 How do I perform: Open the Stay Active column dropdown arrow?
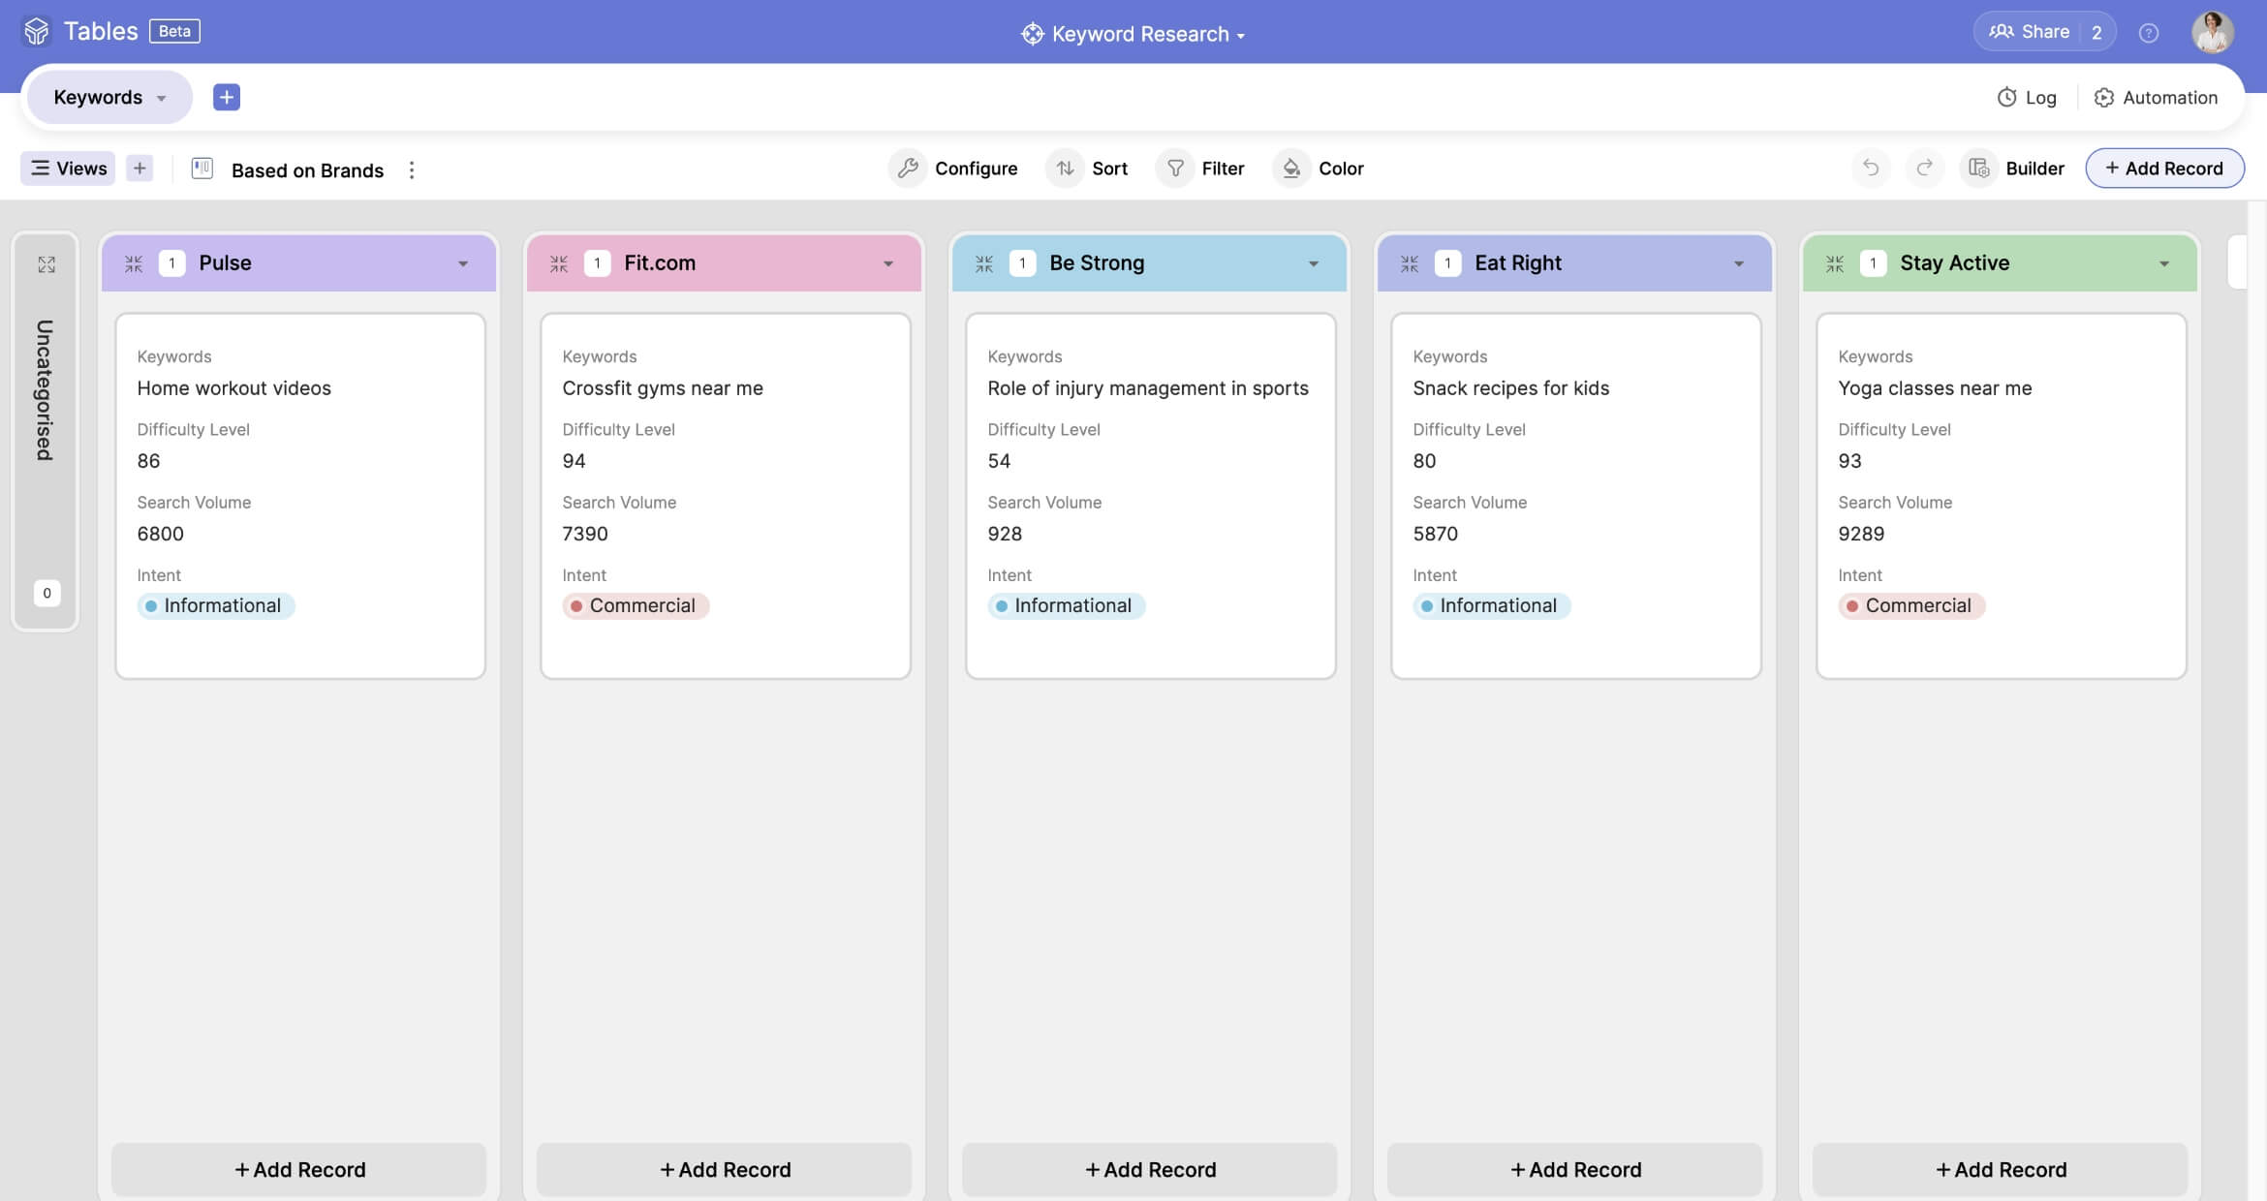click(2163, 263)
